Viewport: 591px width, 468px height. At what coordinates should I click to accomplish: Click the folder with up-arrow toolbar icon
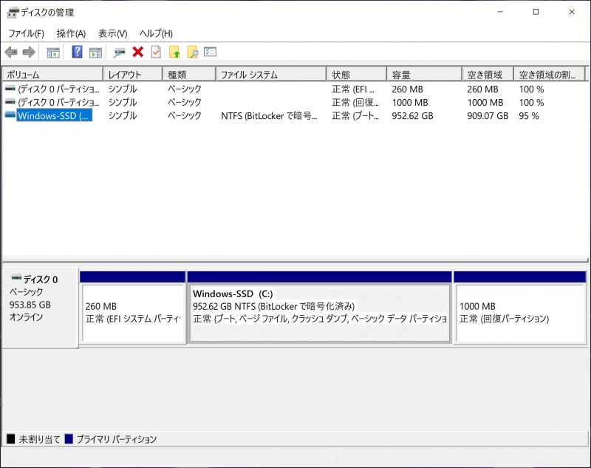pyautogui.click(x=177, y=52)
